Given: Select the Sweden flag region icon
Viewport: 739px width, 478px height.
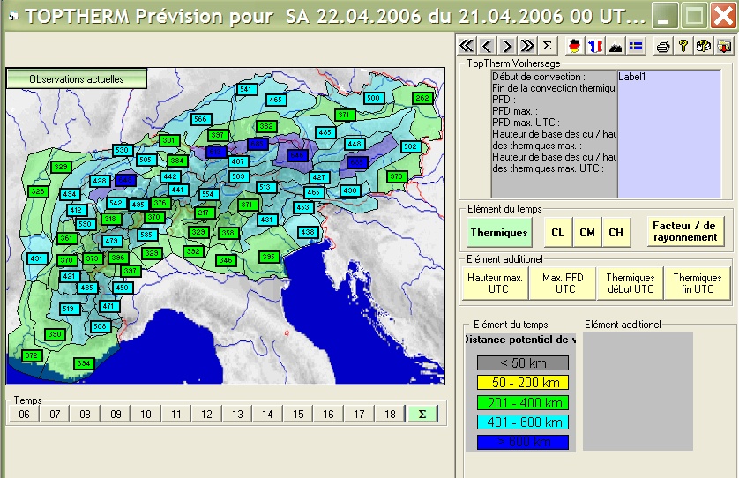Looking at the screenshot, I should click(x=636, y=46).
